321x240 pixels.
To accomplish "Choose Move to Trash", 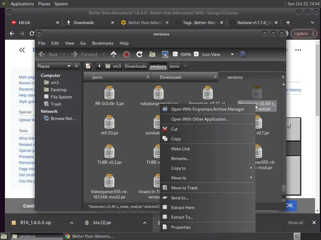I will tap(208, 188).
